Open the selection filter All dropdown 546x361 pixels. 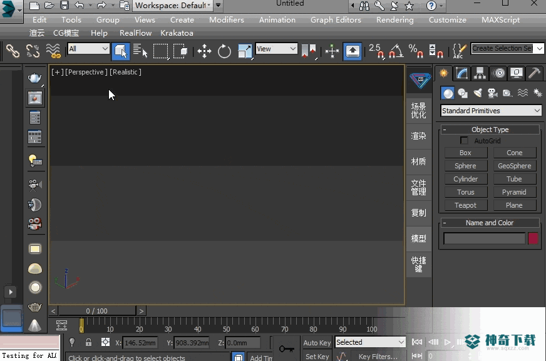click(x=88, y=49)
